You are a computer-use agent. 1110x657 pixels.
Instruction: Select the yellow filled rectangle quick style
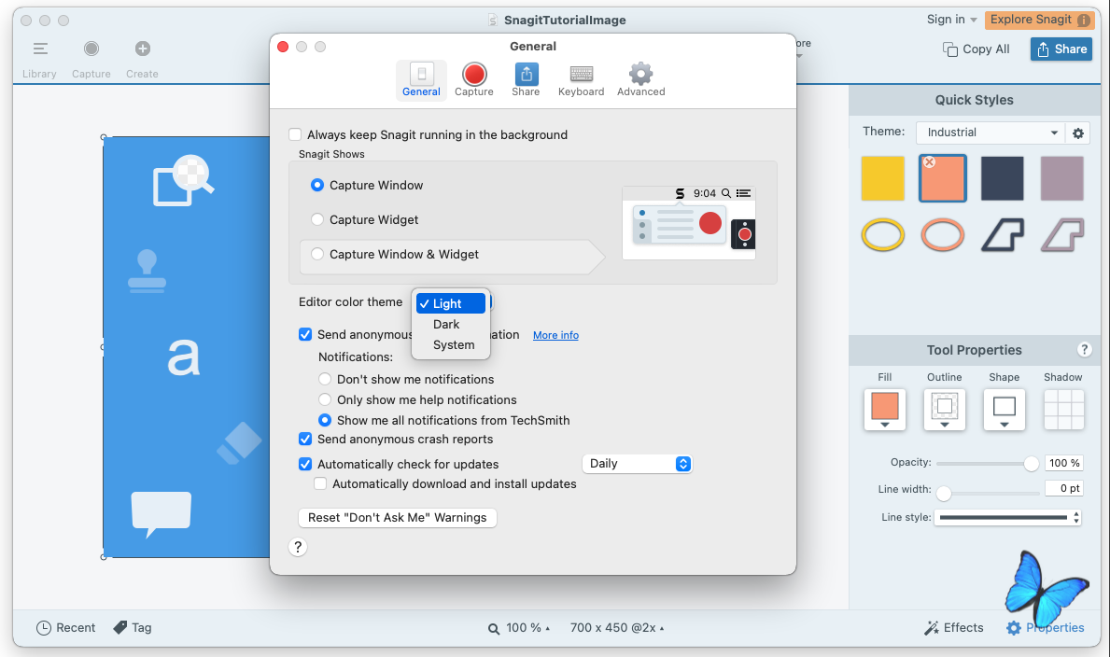click(883, 178)
